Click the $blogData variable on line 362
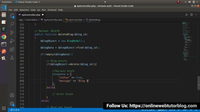 click(x=47, y=48)
